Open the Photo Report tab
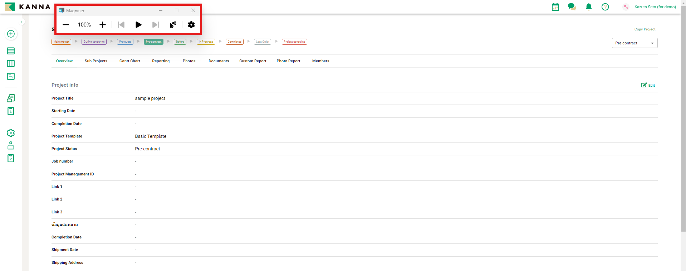The width and height of the screenshot is (686, 271). pos(288,61)
